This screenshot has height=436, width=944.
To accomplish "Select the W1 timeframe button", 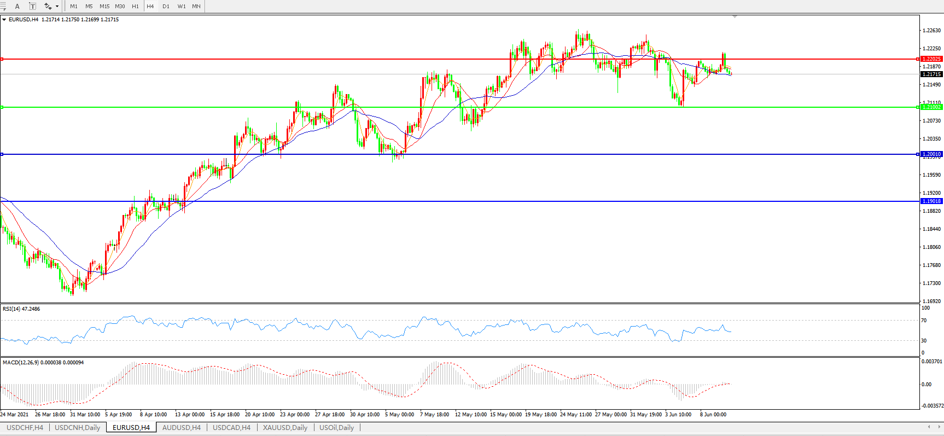I will click(x=182, y=7).
